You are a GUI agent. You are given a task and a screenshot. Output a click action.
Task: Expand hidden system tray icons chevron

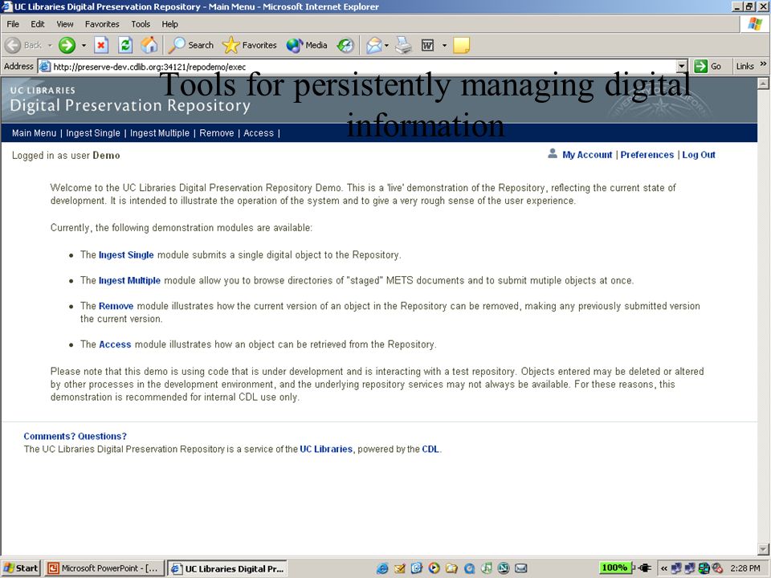(664, 568)
